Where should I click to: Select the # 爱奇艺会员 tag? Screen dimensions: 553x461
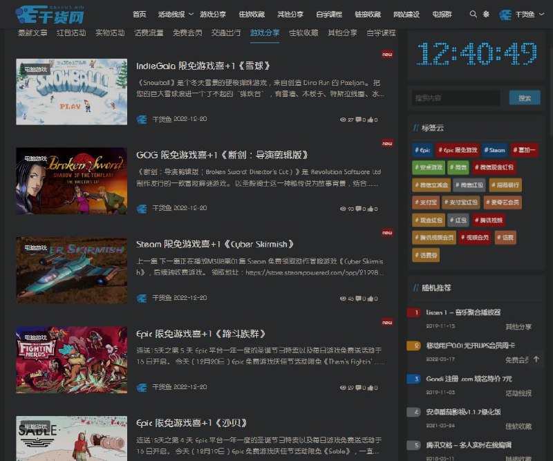click(503, 203)
